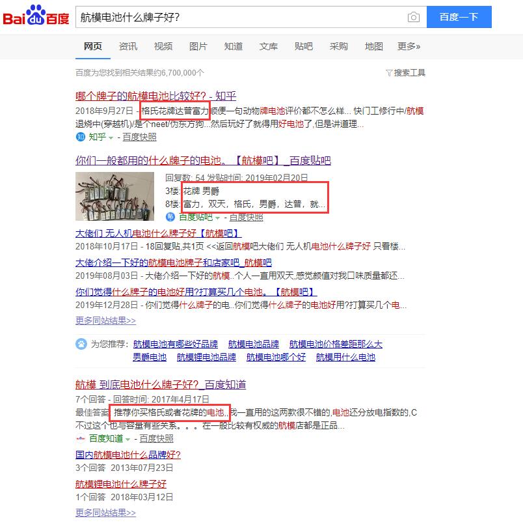The width and height of the screenshot is (523, 525).
Task: Open the 地图 search tab
Action: (373, 47)
